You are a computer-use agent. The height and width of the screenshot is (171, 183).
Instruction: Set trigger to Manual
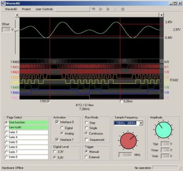click(86, 152)
